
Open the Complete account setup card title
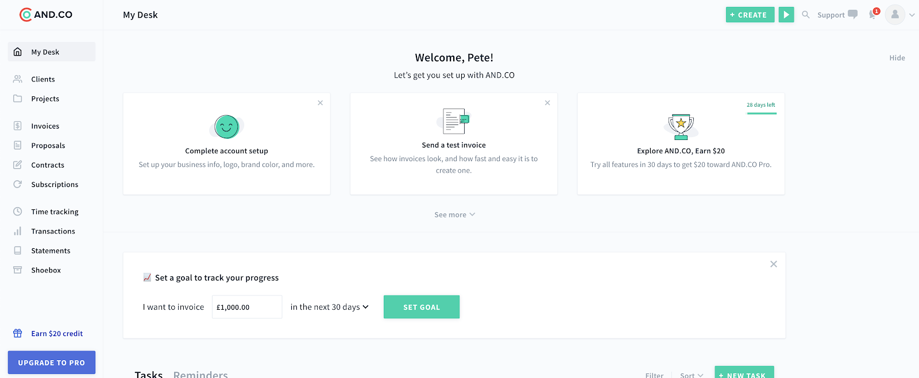click(x=226, y=151)
